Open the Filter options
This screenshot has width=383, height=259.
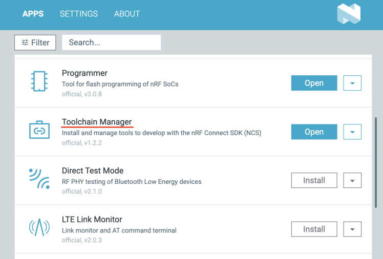35,42
